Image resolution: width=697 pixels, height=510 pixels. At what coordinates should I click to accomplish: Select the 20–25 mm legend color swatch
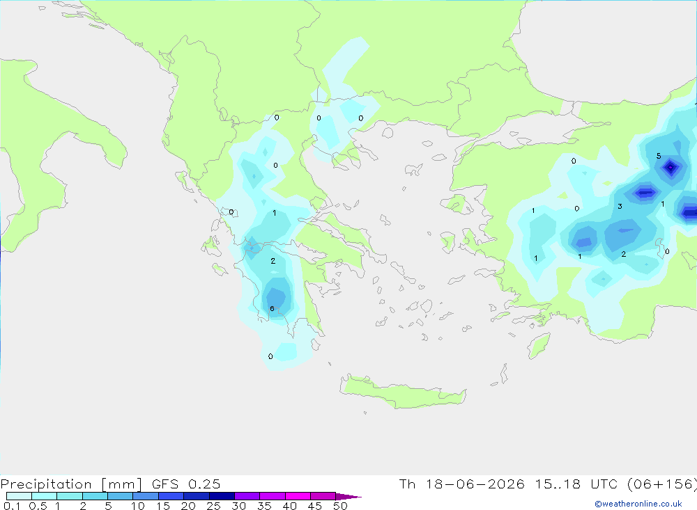click(197, 496)
